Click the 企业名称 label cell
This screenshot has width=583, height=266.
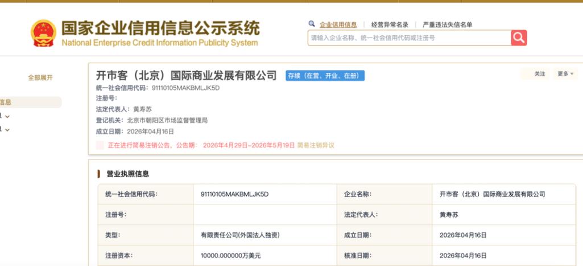point(384,194)
